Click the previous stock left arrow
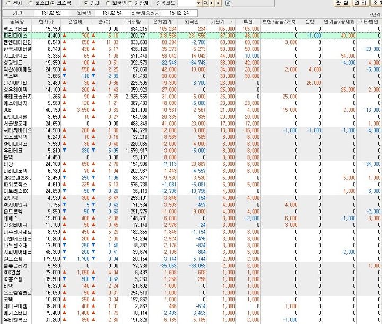 click(x=212, y=3)
